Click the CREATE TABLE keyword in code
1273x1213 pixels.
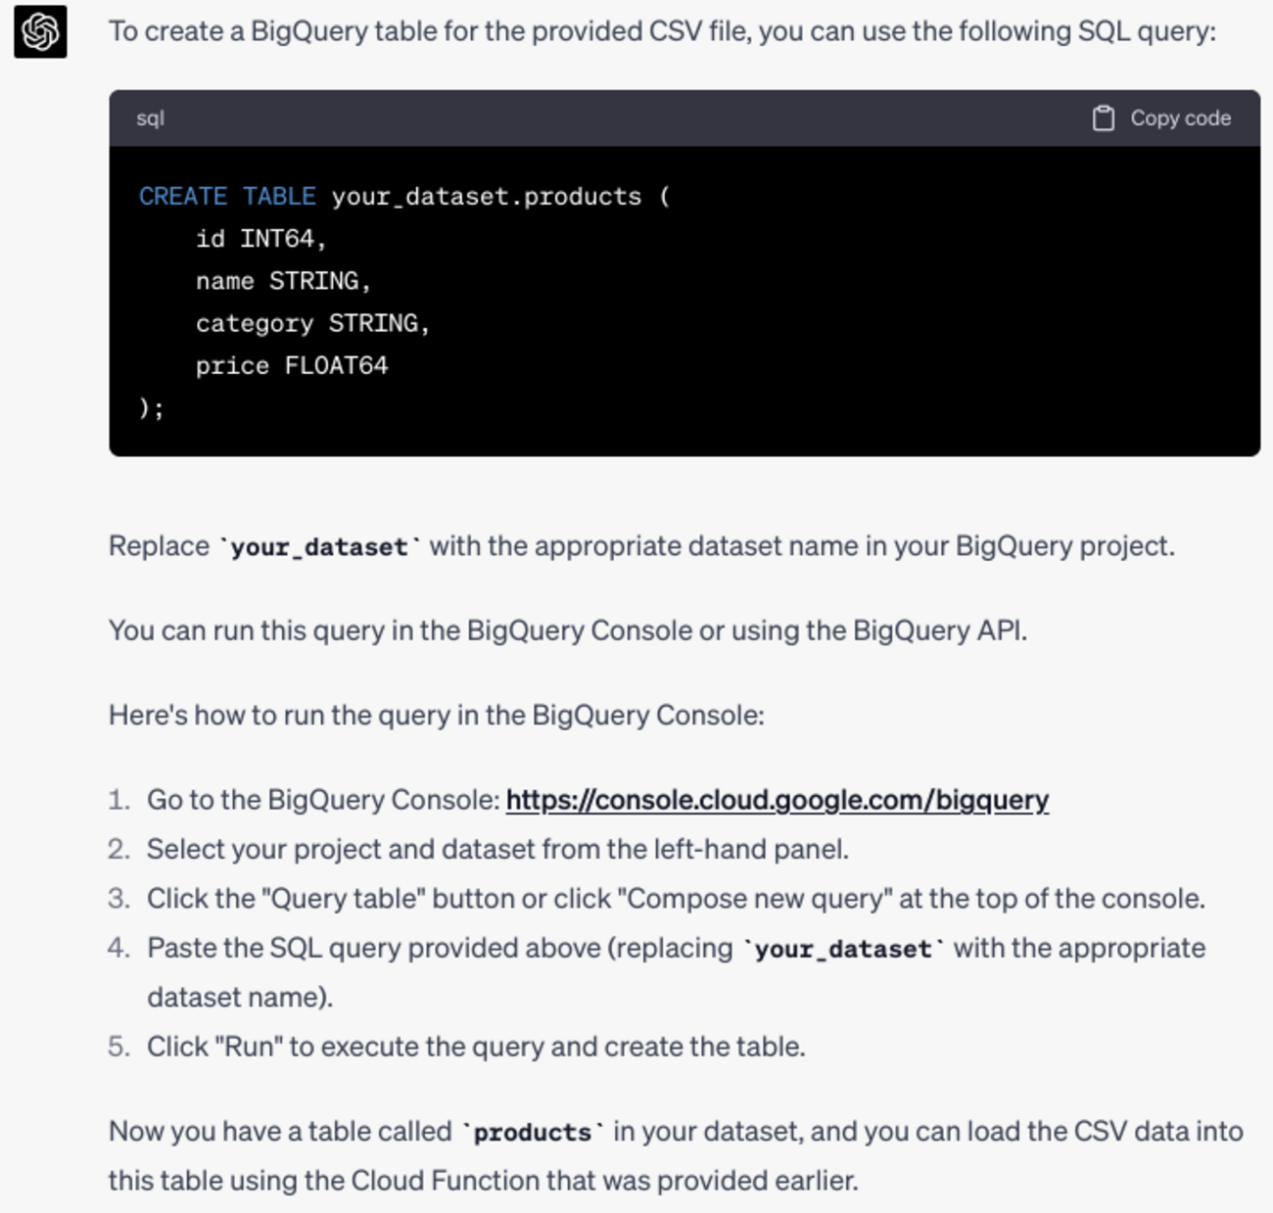click(x=227, y=197)
